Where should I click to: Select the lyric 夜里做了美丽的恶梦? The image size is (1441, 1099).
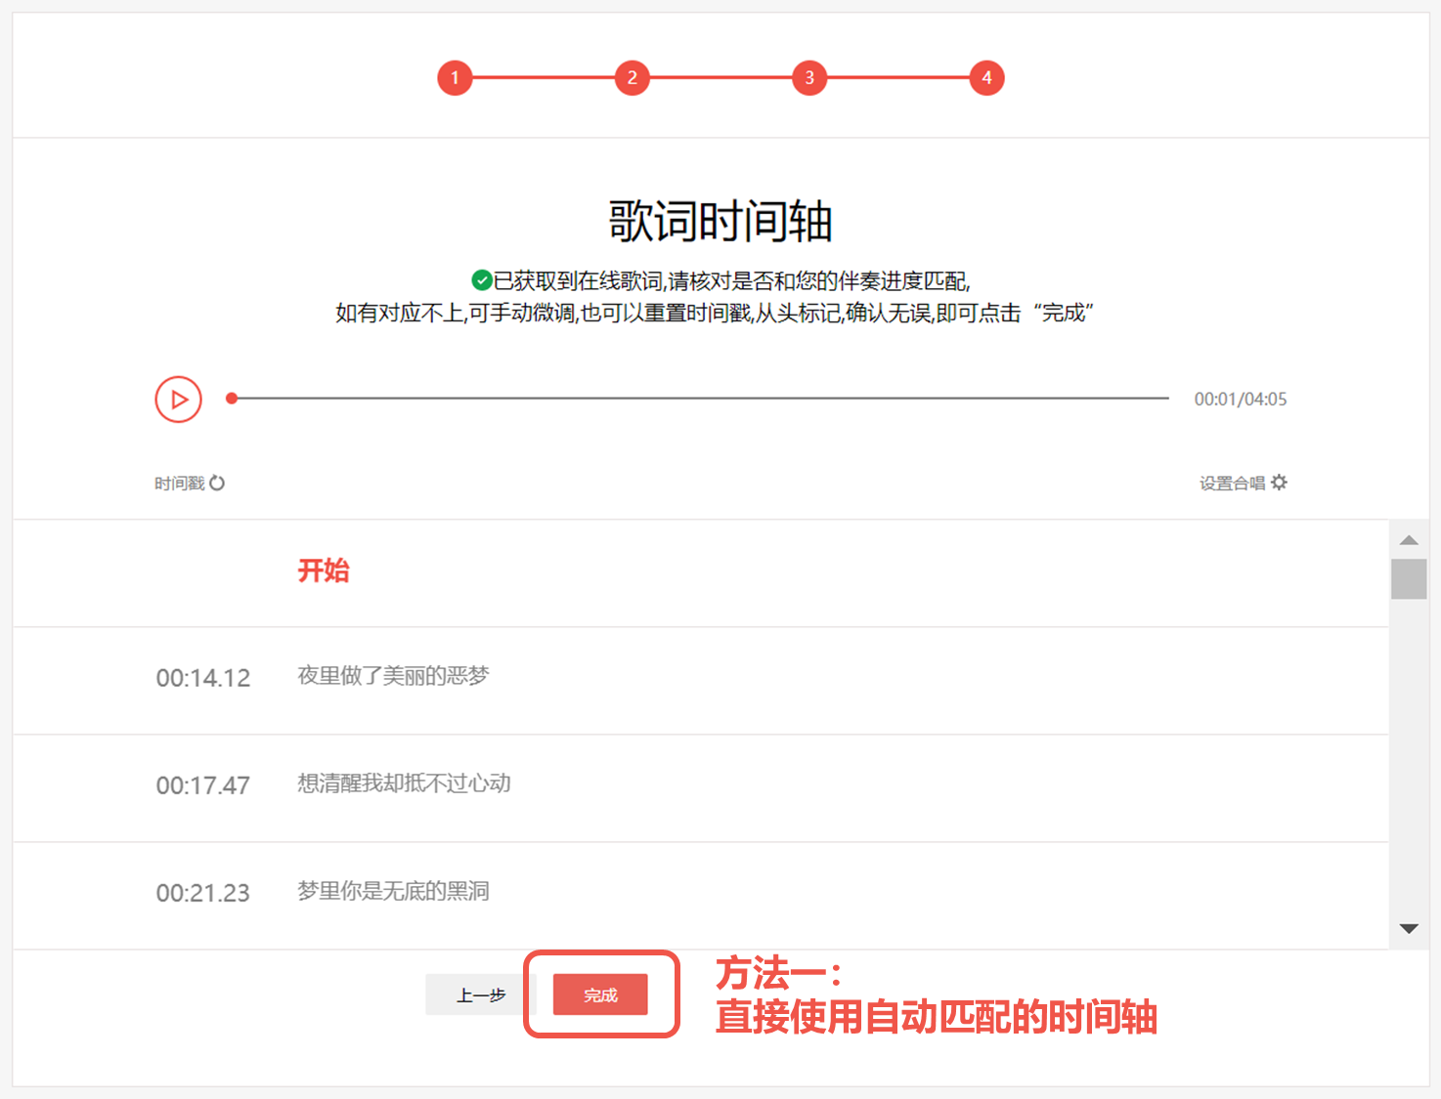pos(394,677)
